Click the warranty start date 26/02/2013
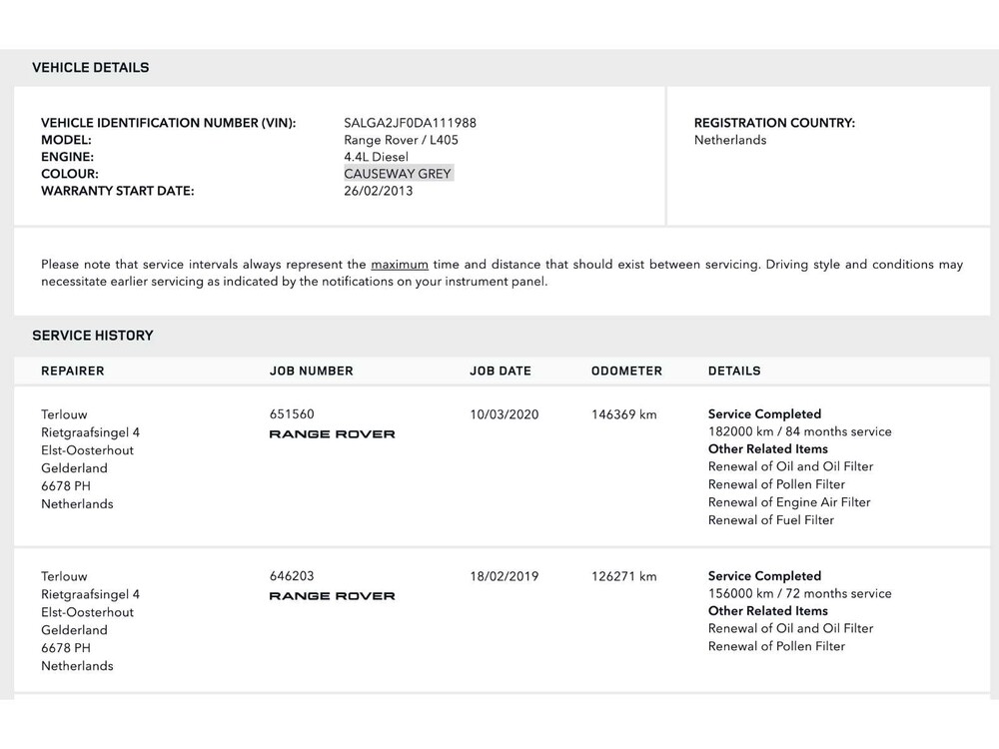This screenshot has height=749, width=999. pos(378,191)
